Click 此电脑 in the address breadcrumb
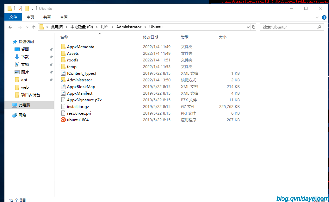 tap(57, 27)
